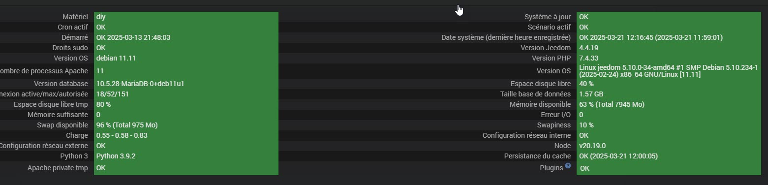Click the Espace disque libre 40 % cell

click(669, 84)
